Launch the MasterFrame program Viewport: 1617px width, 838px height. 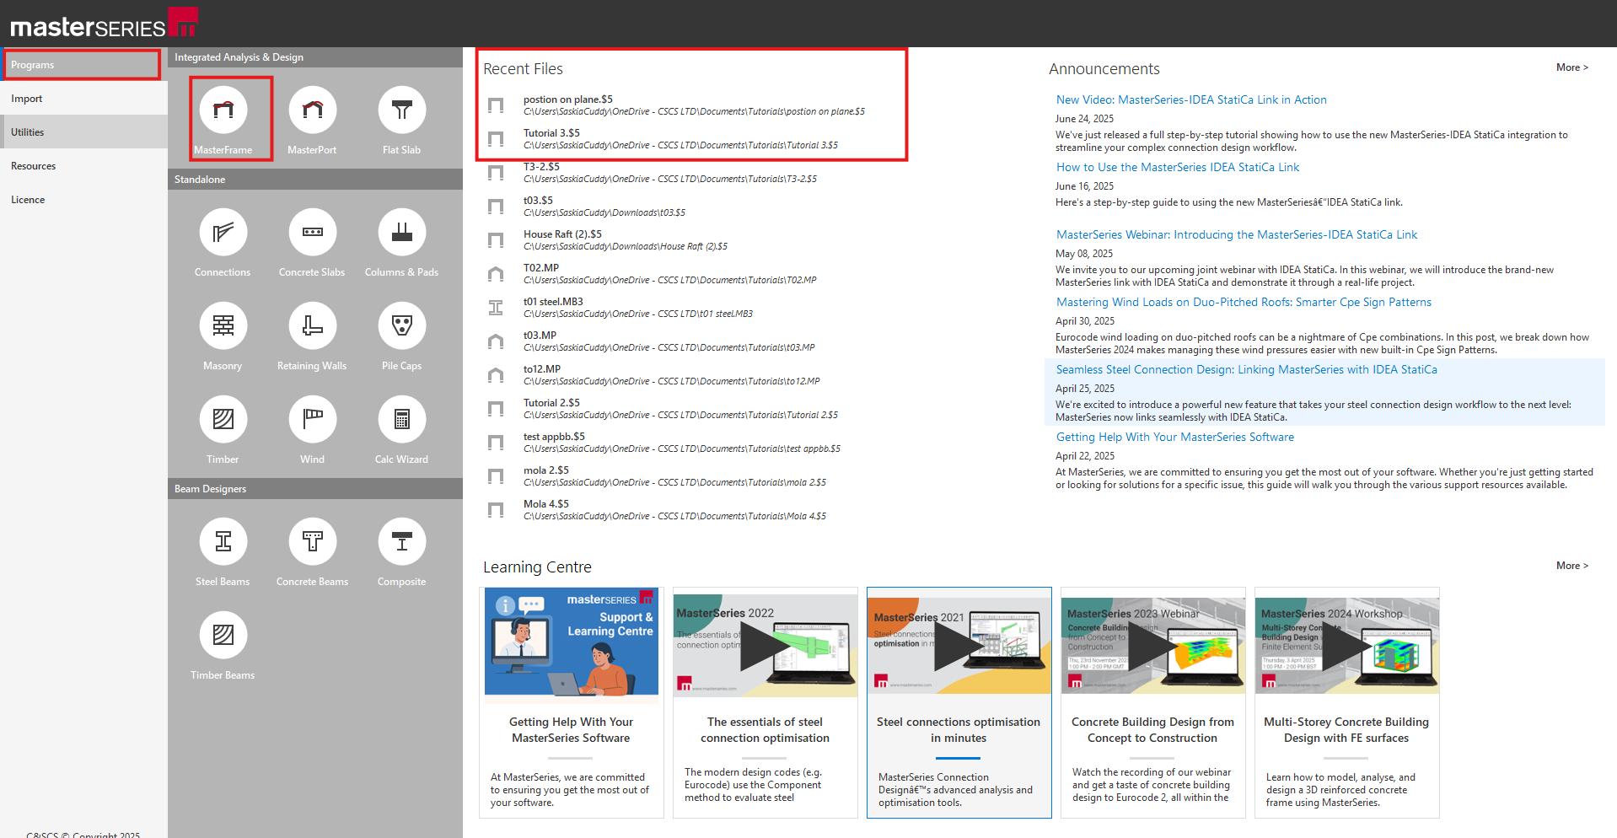[223, 110]
